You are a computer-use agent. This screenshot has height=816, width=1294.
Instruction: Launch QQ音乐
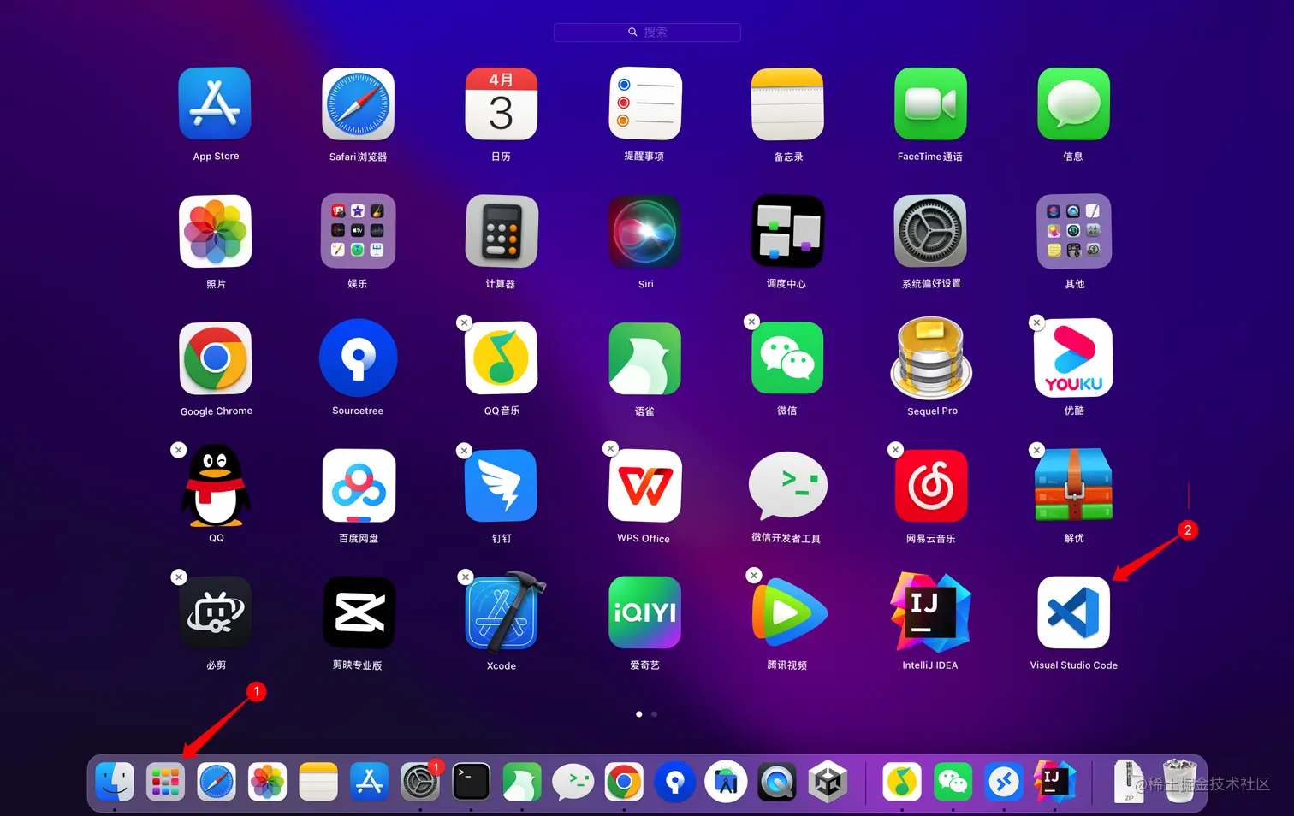501,358
